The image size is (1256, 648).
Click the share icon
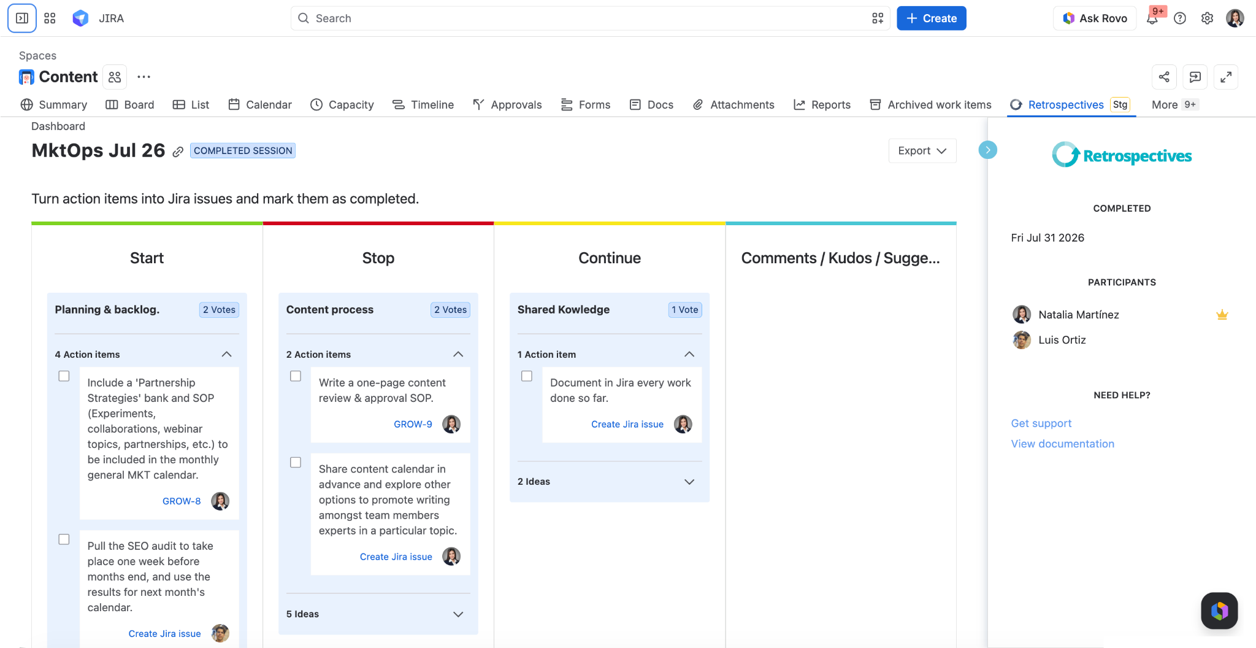tap(1164, 77)
